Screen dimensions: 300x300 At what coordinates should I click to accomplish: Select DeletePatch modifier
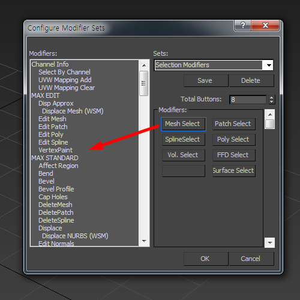56,212
